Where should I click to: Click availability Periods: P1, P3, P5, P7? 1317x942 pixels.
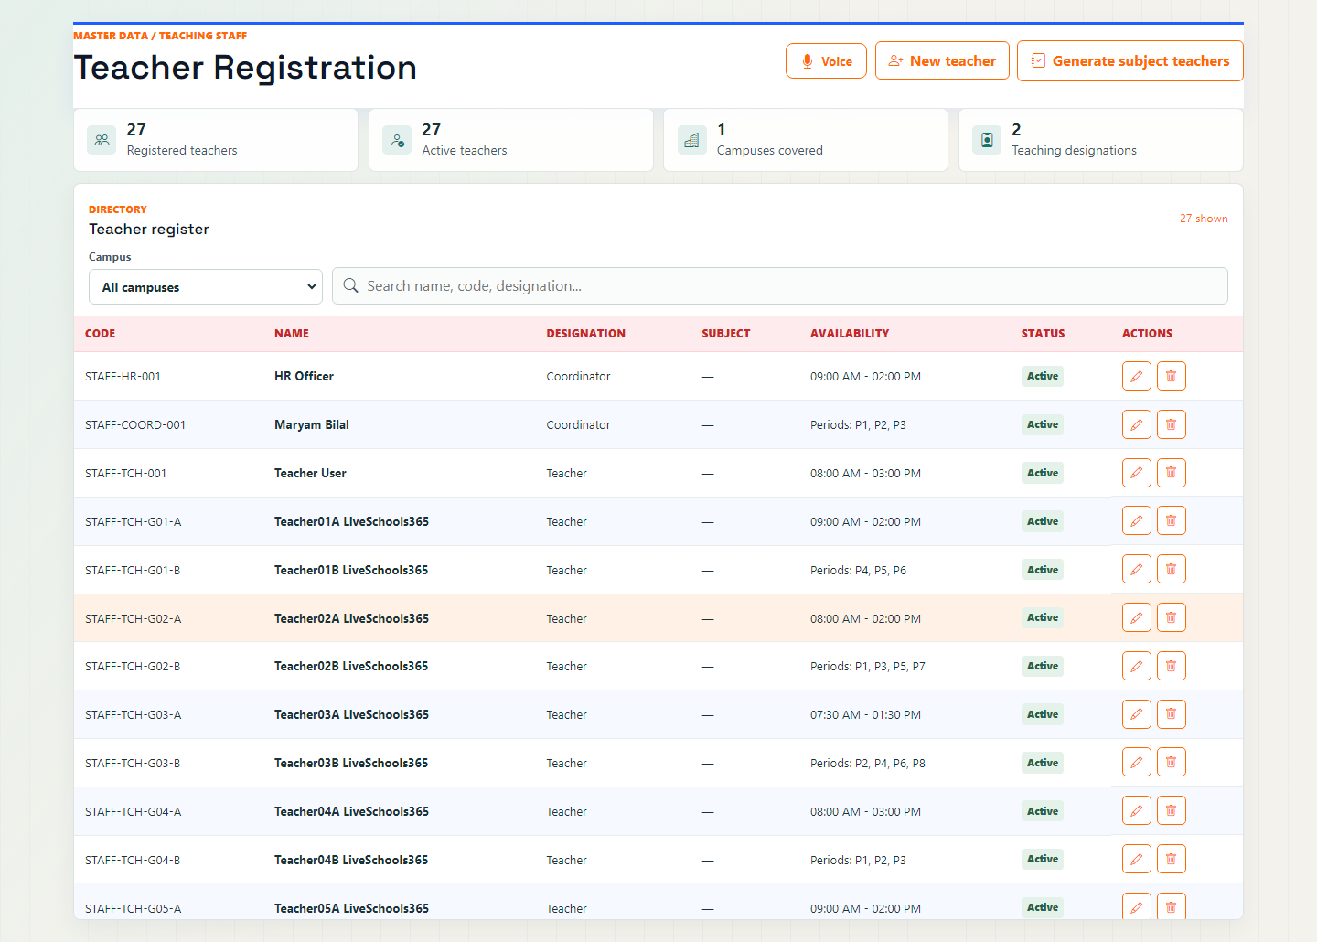click(868, 666)
